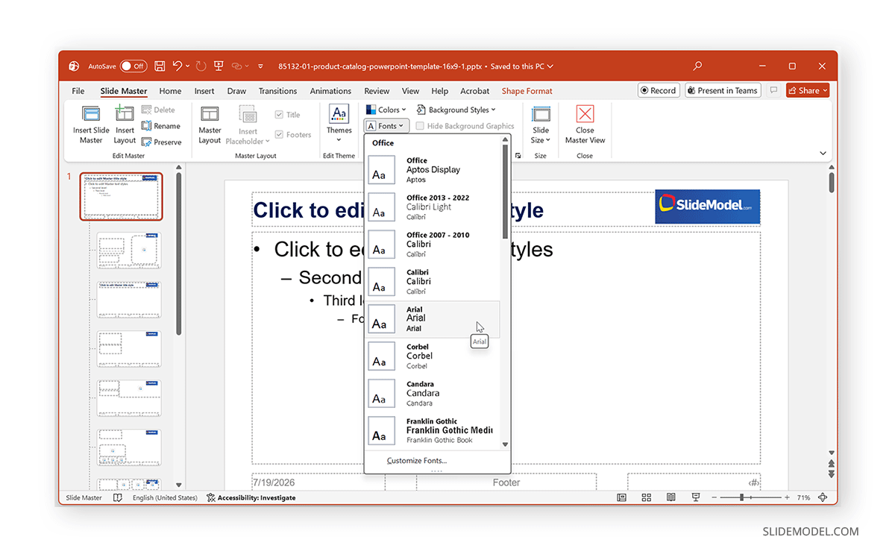Image resolution: width=895 pixels, height=554 pixels.
Task: Open Master Layout button
Action: point(210,124)
